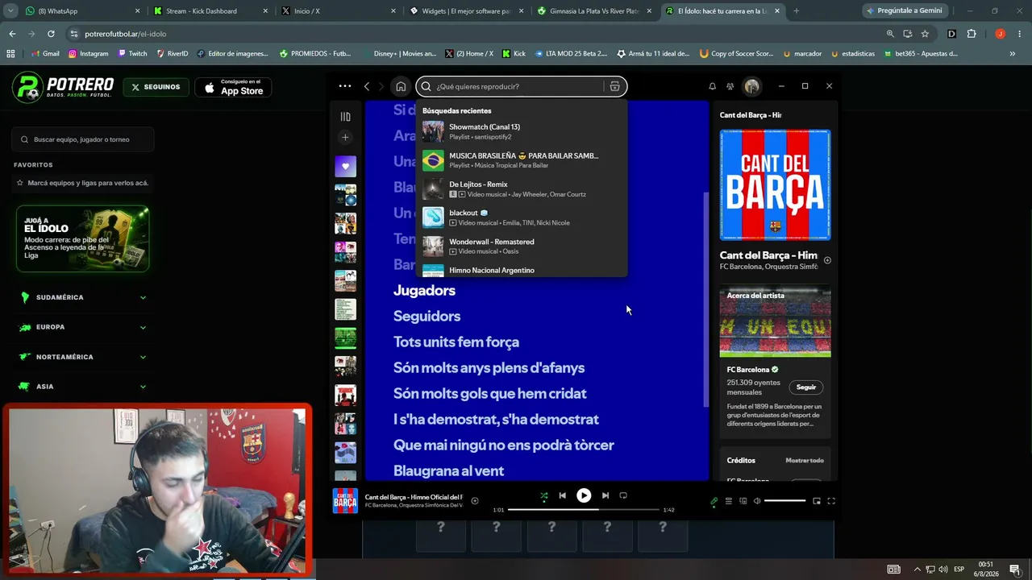Click the SEGUINOS button on Potrero

click(x=156, y=87)
